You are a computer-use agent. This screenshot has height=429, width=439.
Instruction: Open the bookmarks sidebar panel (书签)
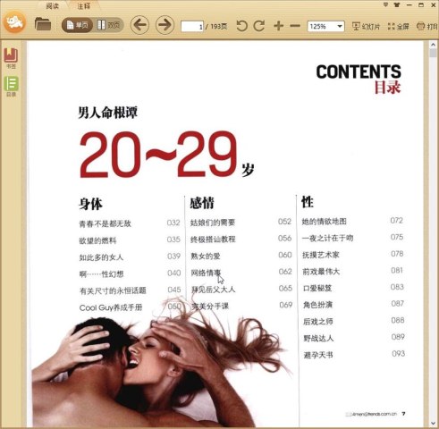coord(11,58)
